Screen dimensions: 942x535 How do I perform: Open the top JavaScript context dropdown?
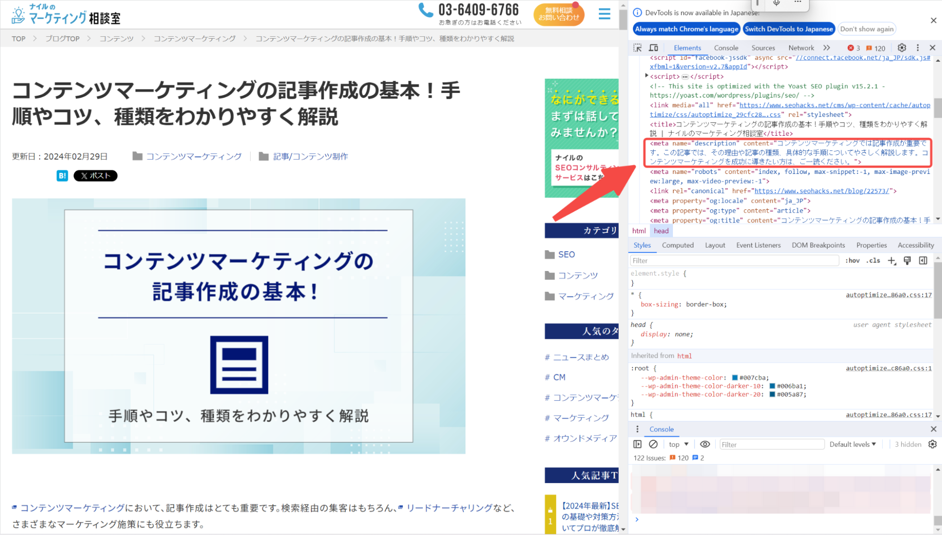[x=679, y=444]
